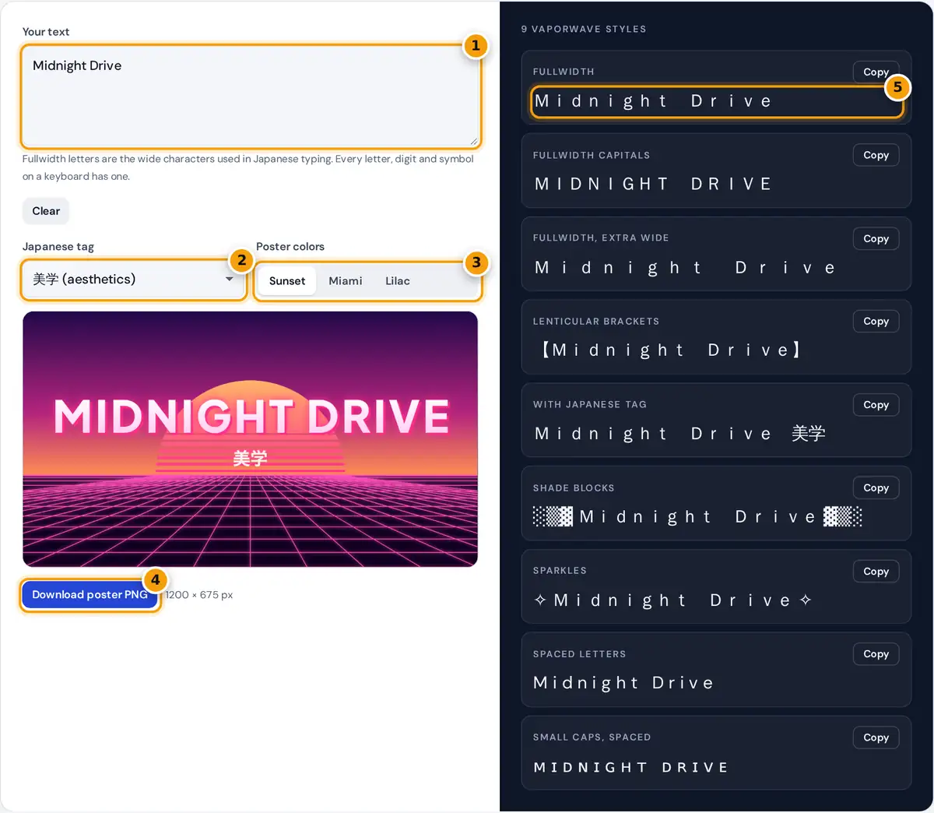
Task: Choose the Lilac poster colors option
Action: point(398,281)
